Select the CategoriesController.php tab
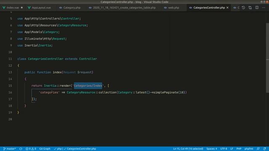The image size is (269, 151). tap(209, 8)
